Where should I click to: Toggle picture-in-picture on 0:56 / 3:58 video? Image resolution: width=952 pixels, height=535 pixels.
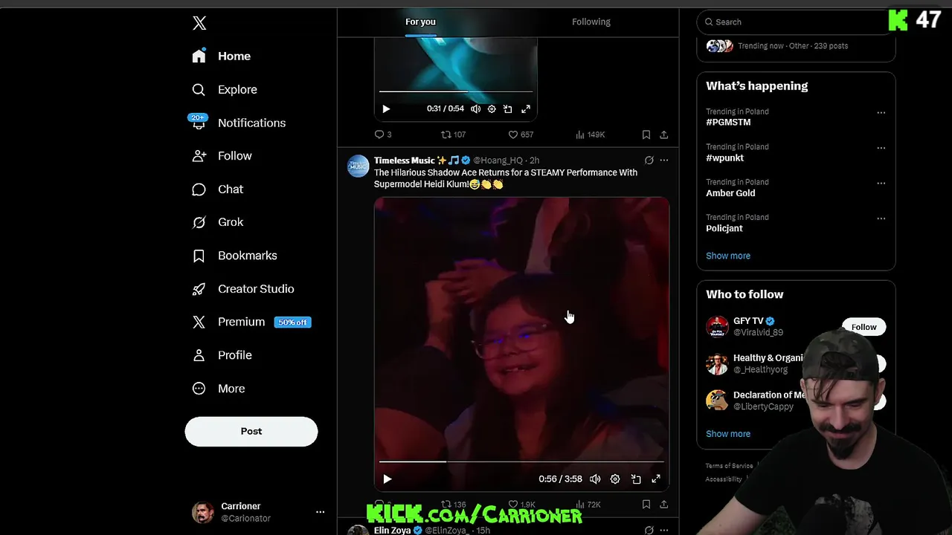pyautogui.click(x=636, y=479)
